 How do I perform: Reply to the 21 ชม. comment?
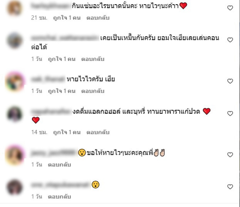(98, 18)
